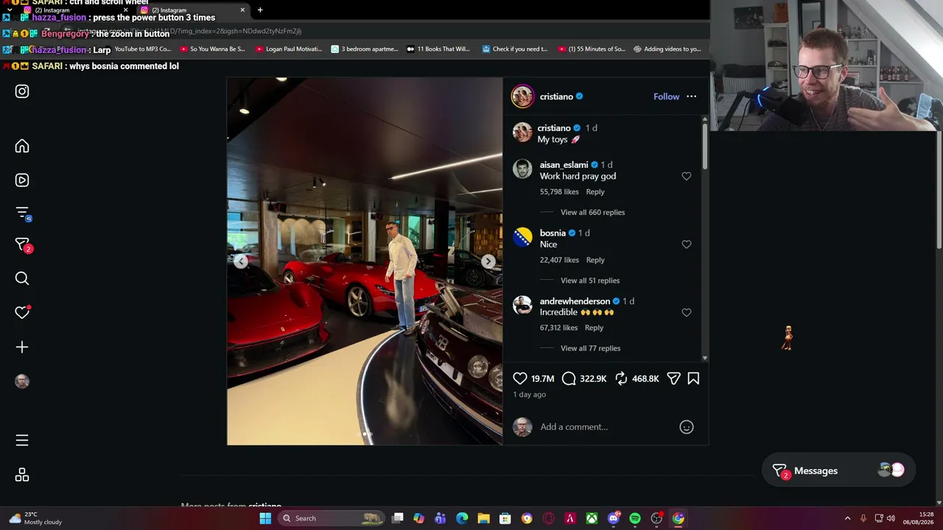Show 67,312 likes on andrewhenderson's comment
The height and width of the screenshot is (530, 943).
[x=558, y=328]
